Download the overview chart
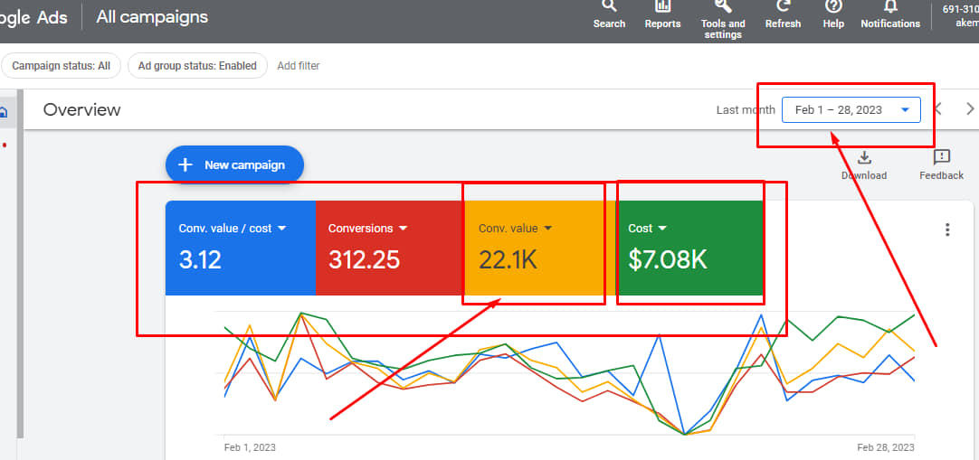Screen dimensions: 979x460 (864, 159)
